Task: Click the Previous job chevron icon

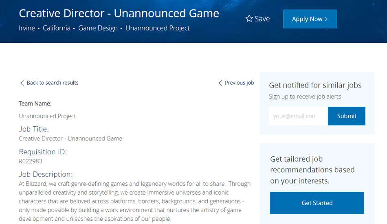Action: (220, 83)
